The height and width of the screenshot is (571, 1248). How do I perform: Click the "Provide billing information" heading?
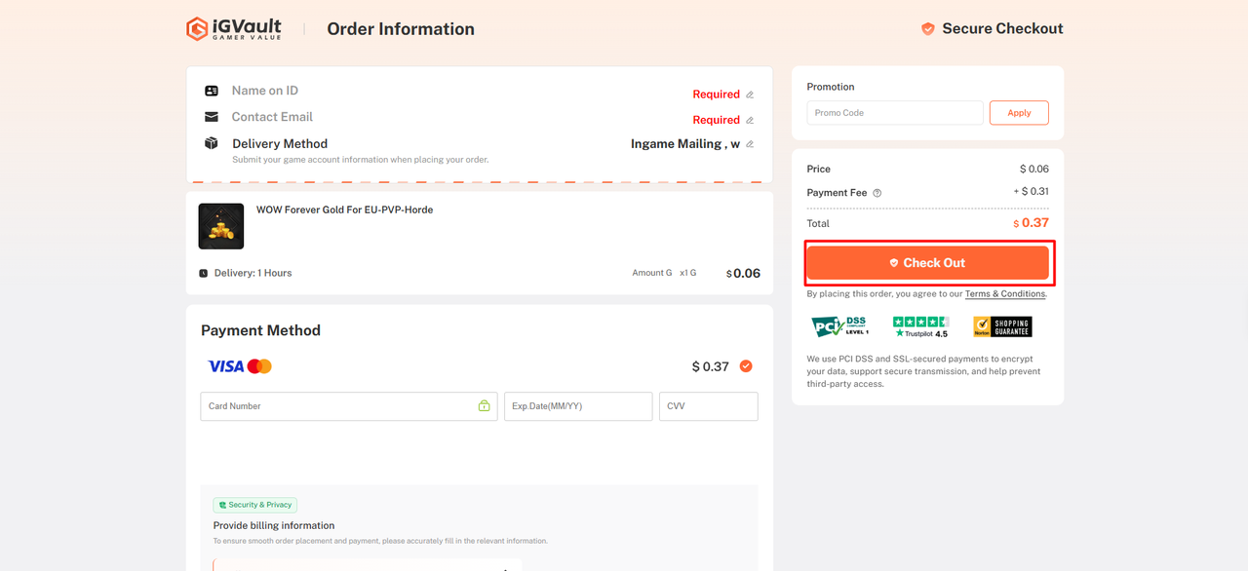click(274, 526)
